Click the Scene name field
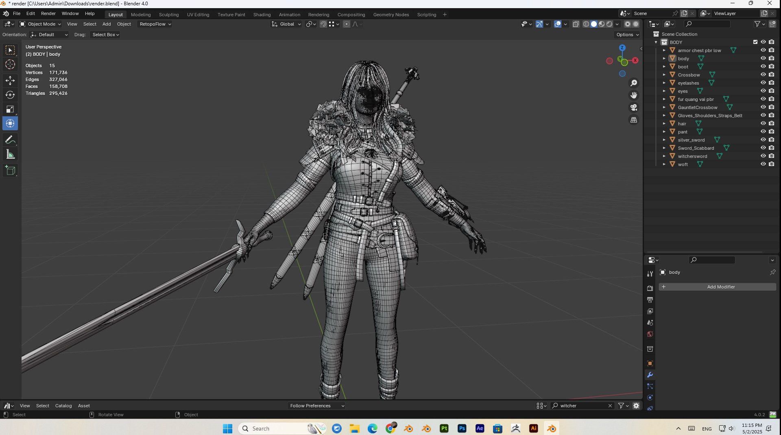 click(652, 13)
